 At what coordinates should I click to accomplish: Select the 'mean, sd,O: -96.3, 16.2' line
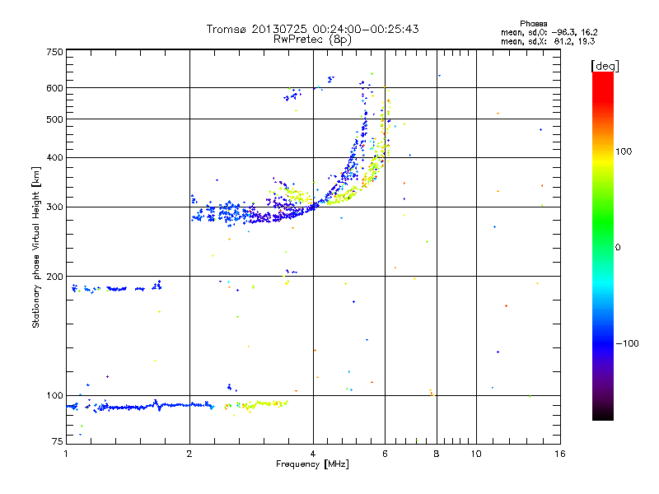click(x=549, y=32)
